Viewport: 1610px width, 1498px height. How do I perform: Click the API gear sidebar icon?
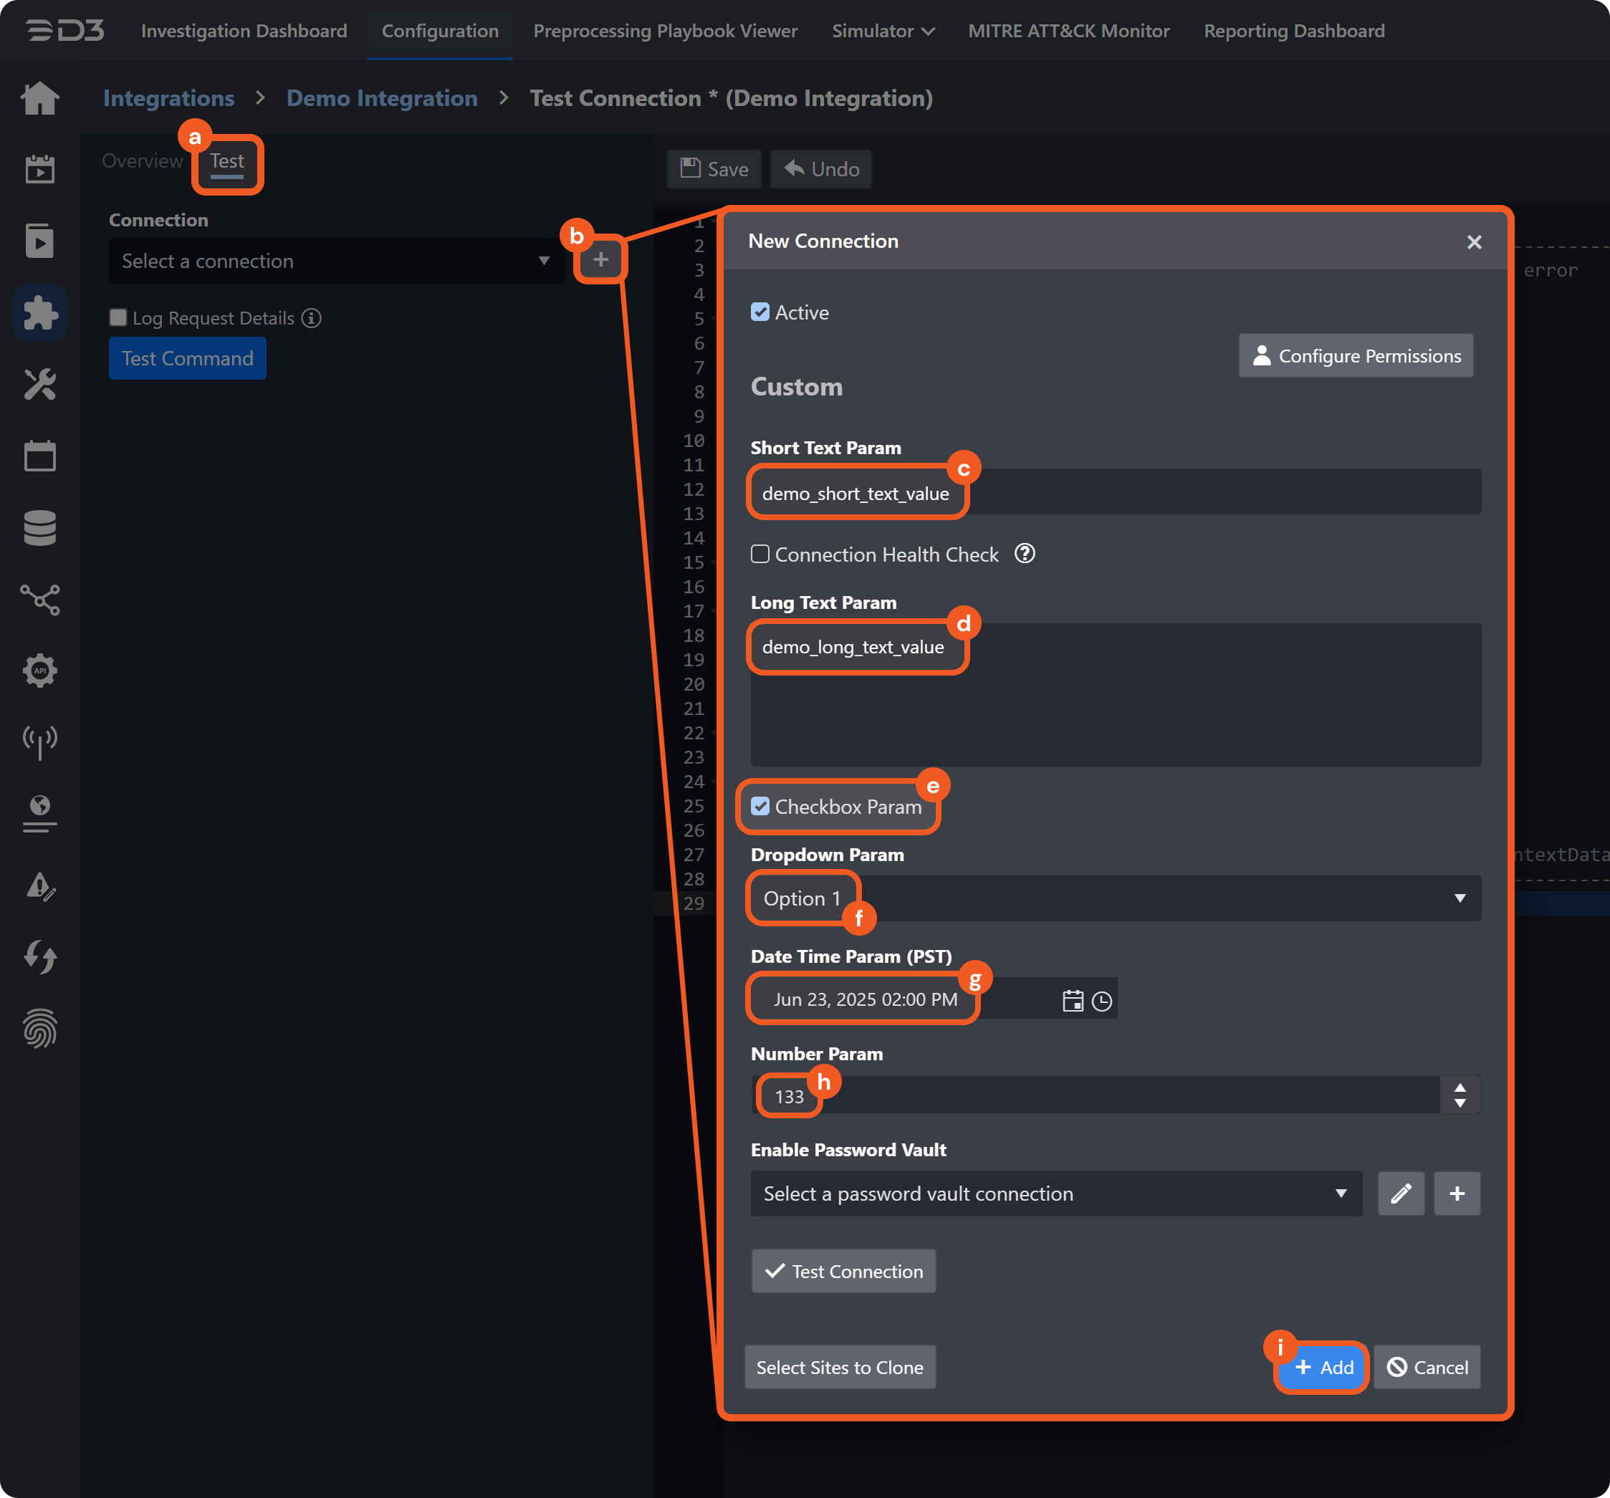tap(39, 671)
